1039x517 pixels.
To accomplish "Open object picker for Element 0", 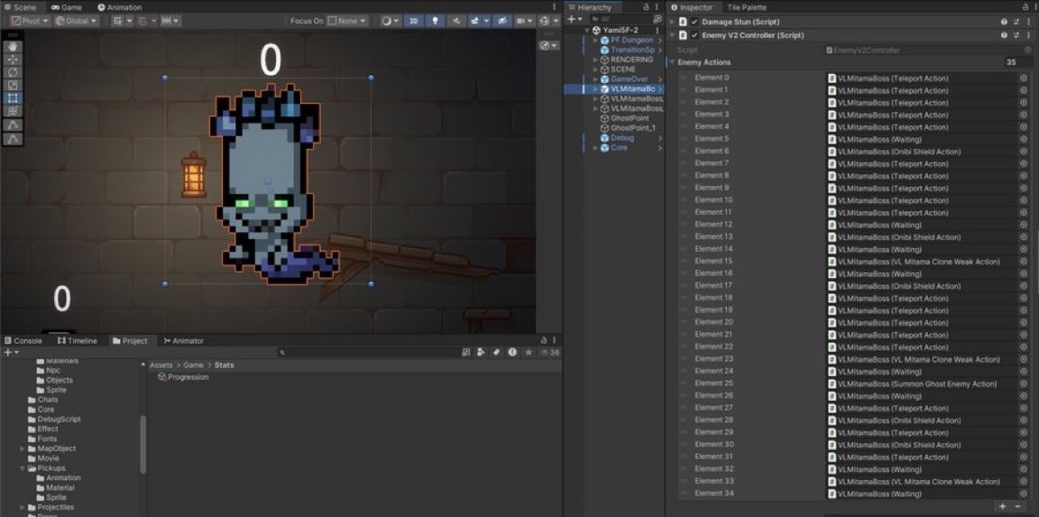I will click(1023, 78).
